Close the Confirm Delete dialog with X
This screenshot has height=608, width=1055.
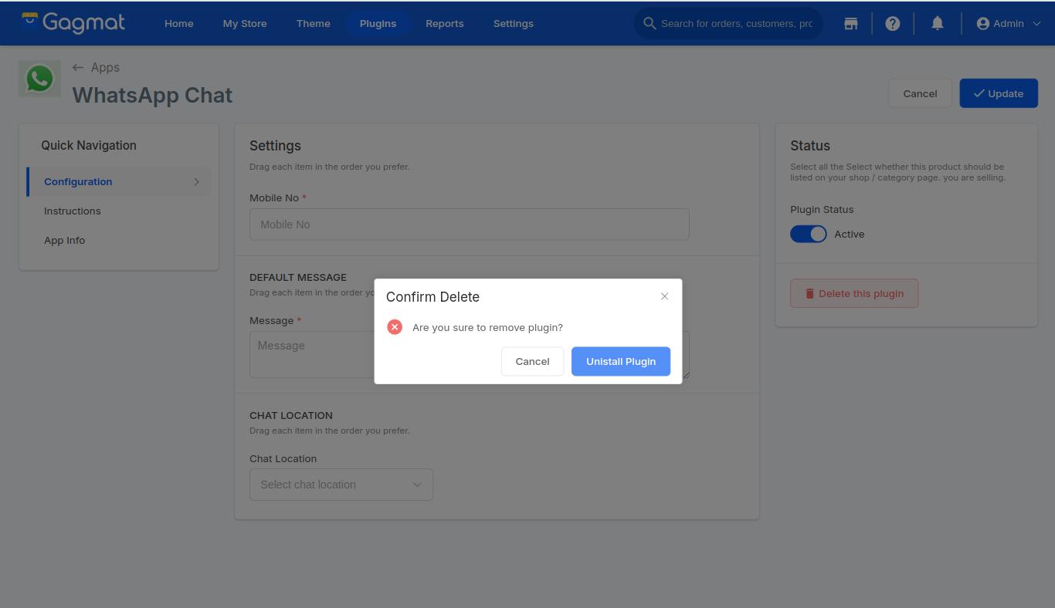[x=664, y=296]
